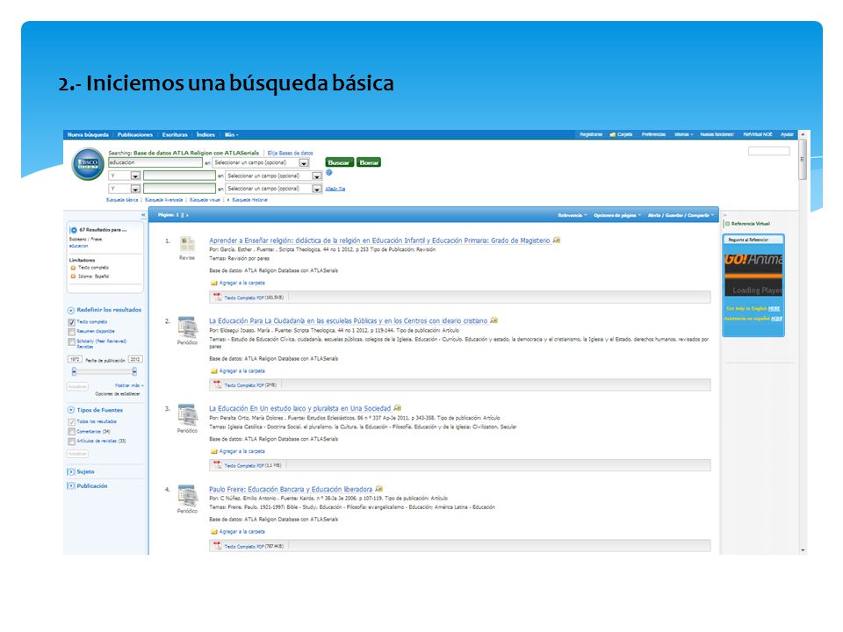Check Resumen disponible checkbox
This screenshot has width=843, height=632.
click(x=71, y=332)
